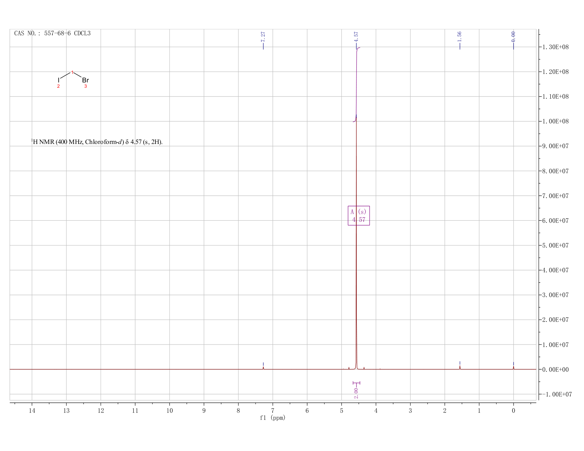The height and width of the screenshot is (451, 584).
Task: Click the red atom number 3 under Br
Action: pyautogui.click(x=85, y=86)
